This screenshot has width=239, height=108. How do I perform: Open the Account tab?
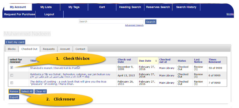point(65,49)
